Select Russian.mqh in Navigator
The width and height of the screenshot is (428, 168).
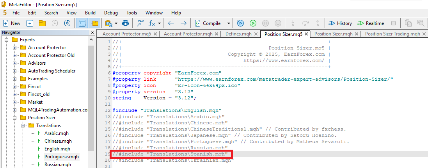[x=58, y=165]
